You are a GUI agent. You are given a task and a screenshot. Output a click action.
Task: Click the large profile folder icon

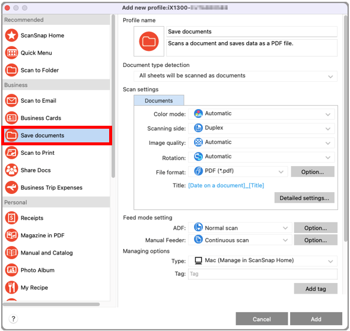click(149, 42)
